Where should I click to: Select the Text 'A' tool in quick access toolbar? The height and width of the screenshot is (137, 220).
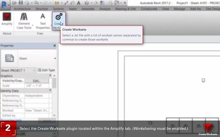pyautogui.click(x=79, y=3)
